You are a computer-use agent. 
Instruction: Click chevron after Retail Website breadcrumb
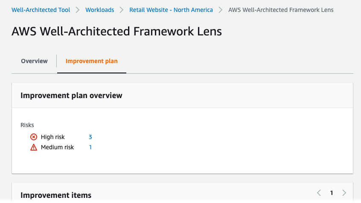[x=221, y=10]
